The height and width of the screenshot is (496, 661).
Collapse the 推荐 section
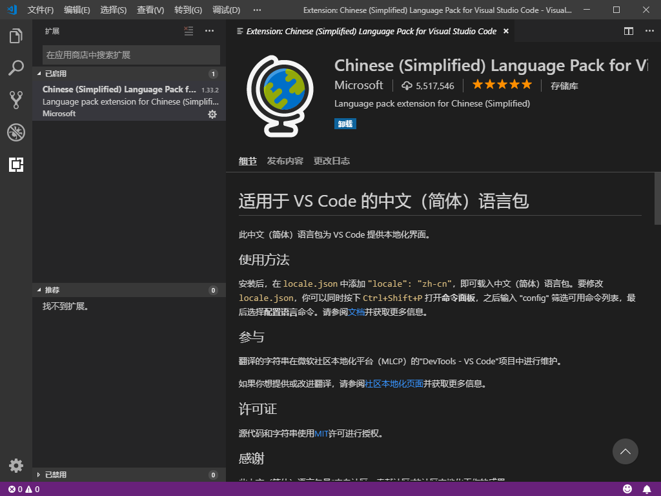[x=52, y=290]
